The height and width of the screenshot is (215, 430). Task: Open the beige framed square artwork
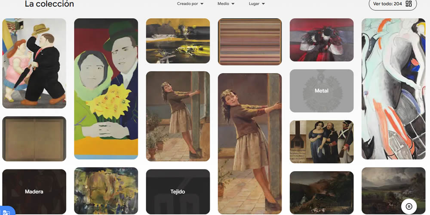point(34,139)
